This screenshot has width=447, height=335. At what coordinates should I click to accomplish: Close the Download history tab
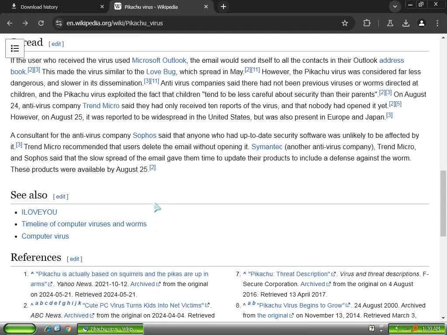[x=102, y=7]
